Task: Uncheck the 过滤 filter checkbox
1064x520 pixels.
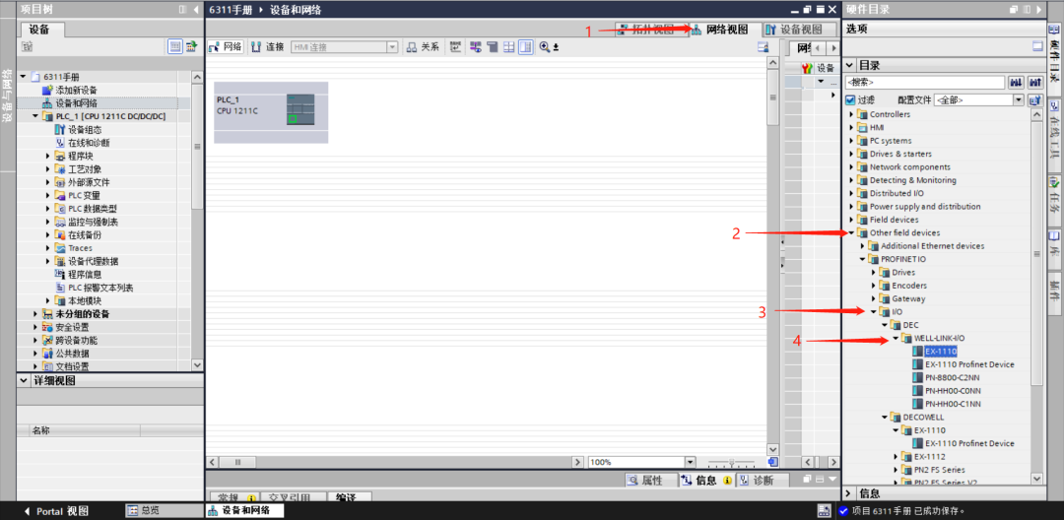Action: (850, 99)
